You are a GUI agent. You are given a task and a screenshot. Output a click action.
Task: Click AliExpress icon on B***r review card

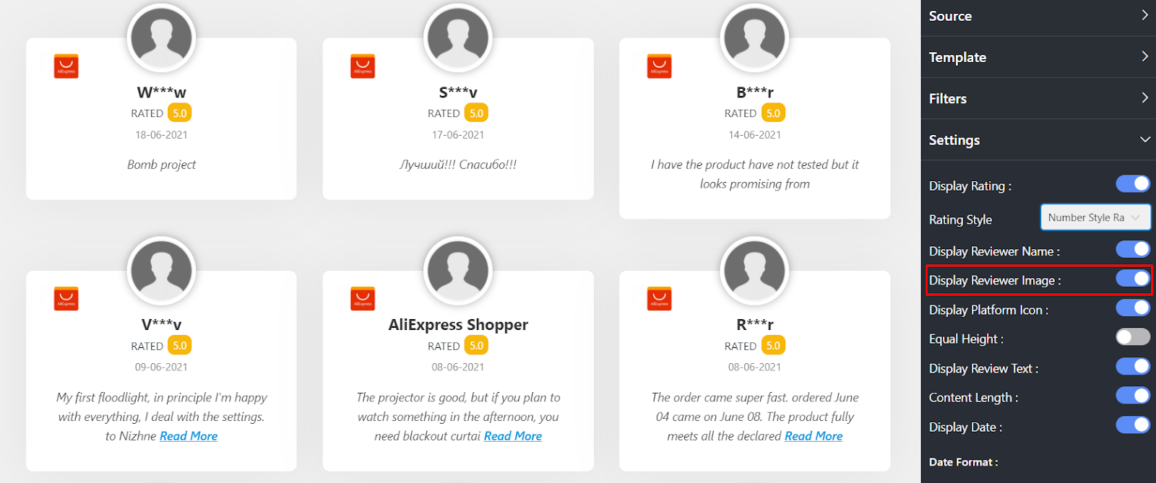click(659, 66)
